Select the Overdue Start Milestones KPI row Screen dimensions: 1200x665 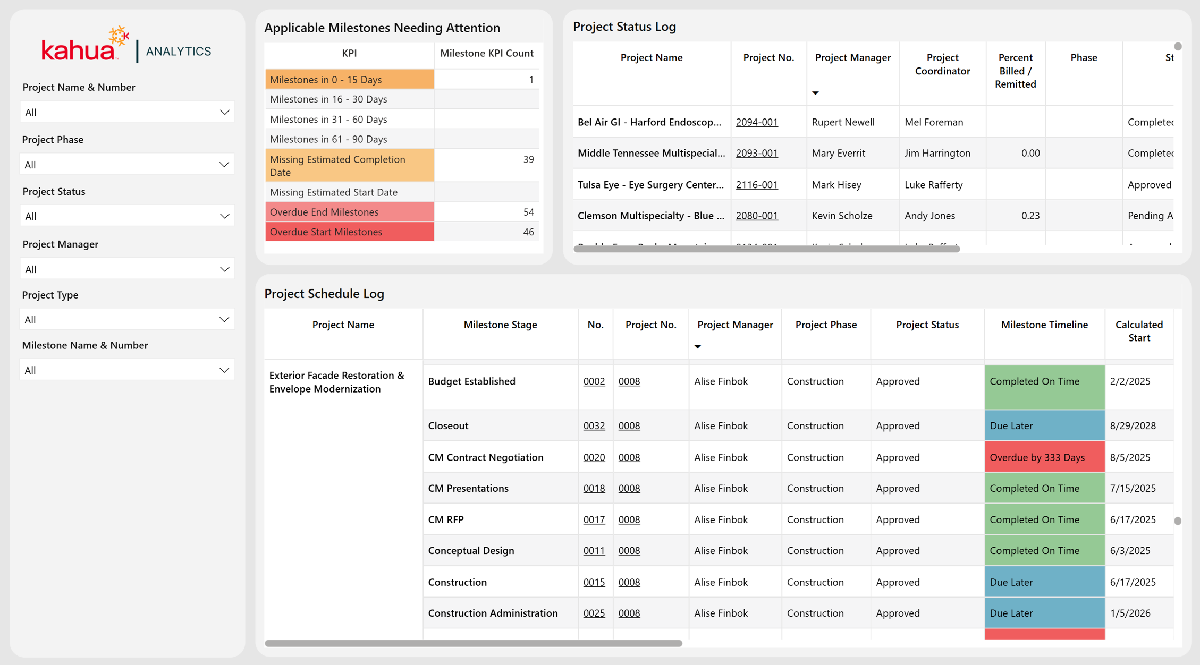pos(350,232)
